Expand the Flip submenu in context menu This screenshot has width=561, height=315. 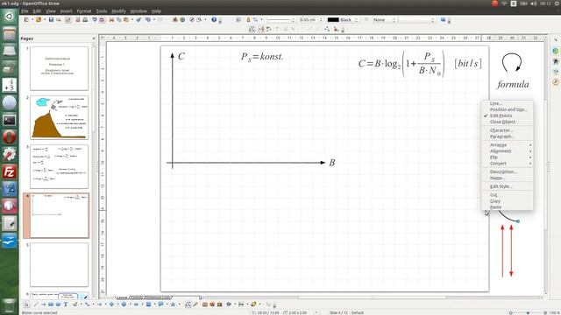coord(507,157)
